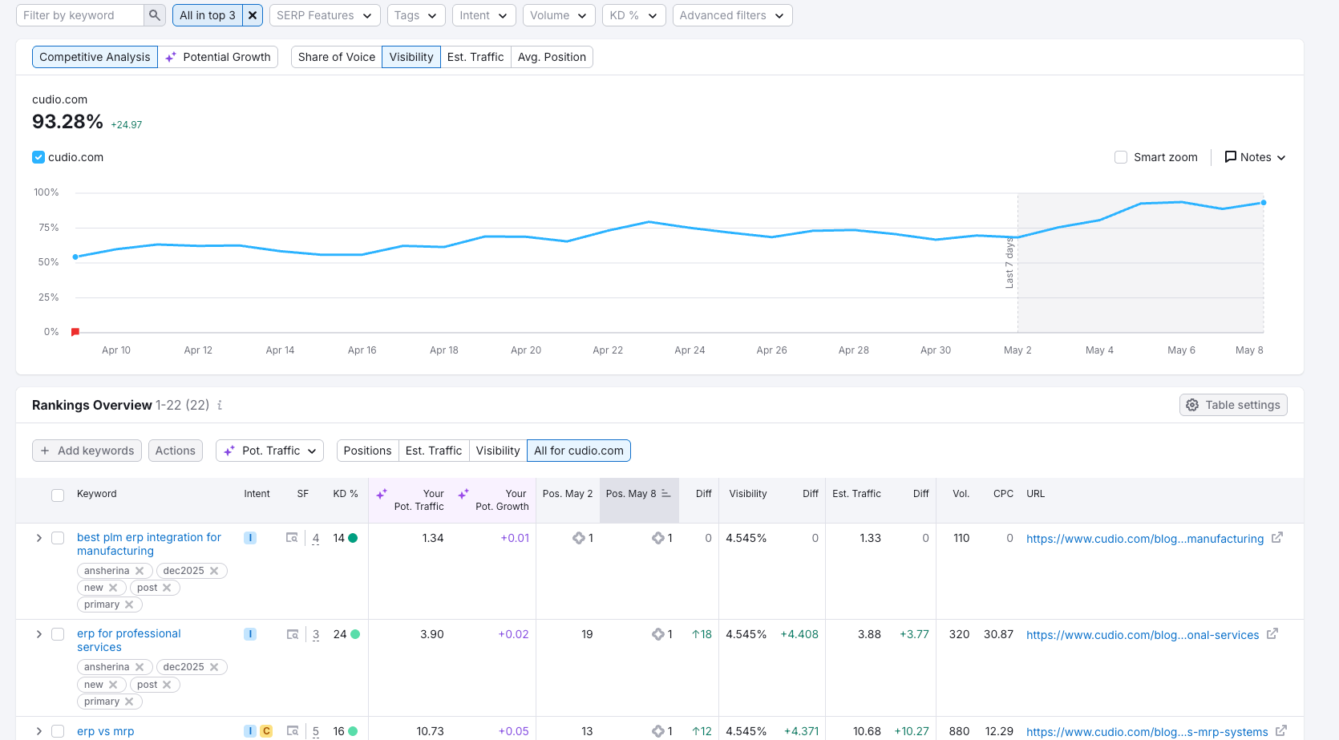Remove 'primary' tag from best plm erp row
This screenshot has height=740, width=1339.
coord(129,605)
